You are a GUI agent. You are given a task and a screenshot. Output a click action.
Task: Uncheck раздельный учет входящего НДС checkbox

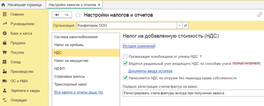(125, 63)
